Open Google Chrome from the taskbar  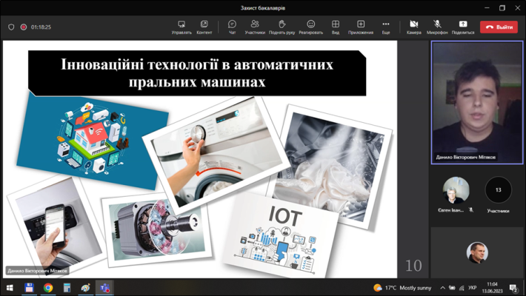coord(48,288)
